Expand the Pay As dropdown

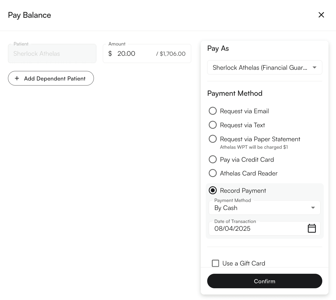click(x=260, y=67)
